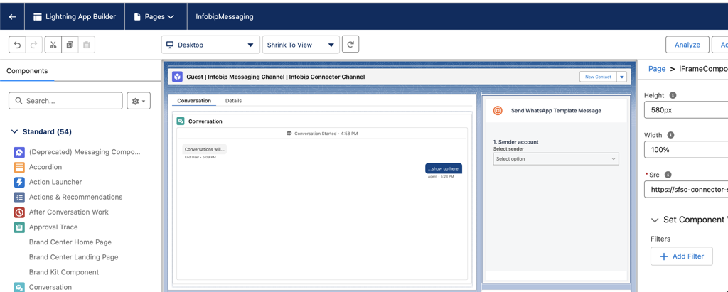Viewport: 728px width, 292px height.
Task: Click the cube icon beside Guest title
Action: (x=177, y=77)
